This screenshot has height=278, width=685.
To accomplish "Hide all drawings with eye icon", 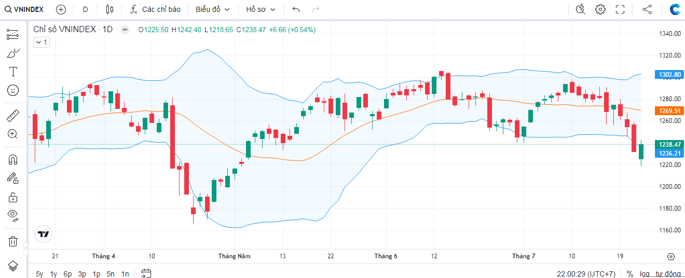I will (13, 215).
